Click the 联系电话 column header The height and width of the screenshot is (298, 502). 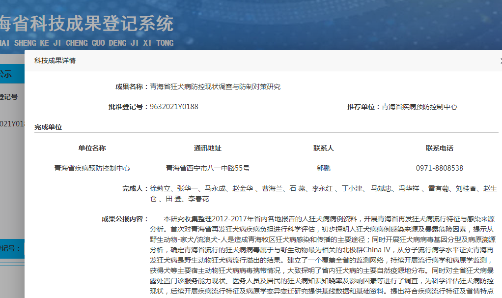click(439, 148)
